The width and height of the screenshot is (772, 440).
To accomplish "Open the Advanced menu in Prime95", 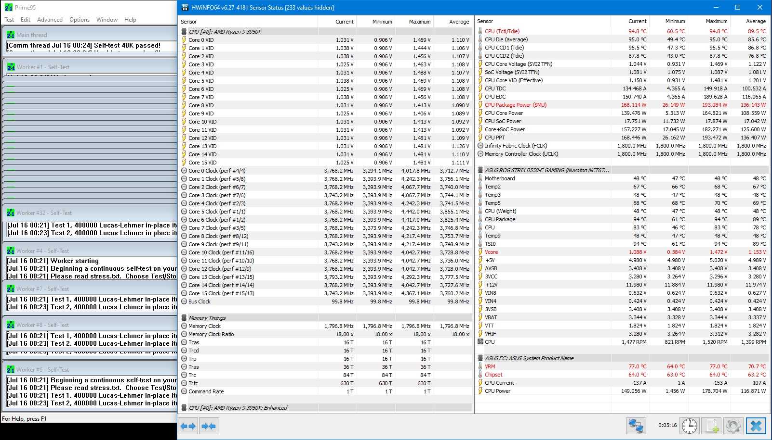I will (50, 20).
